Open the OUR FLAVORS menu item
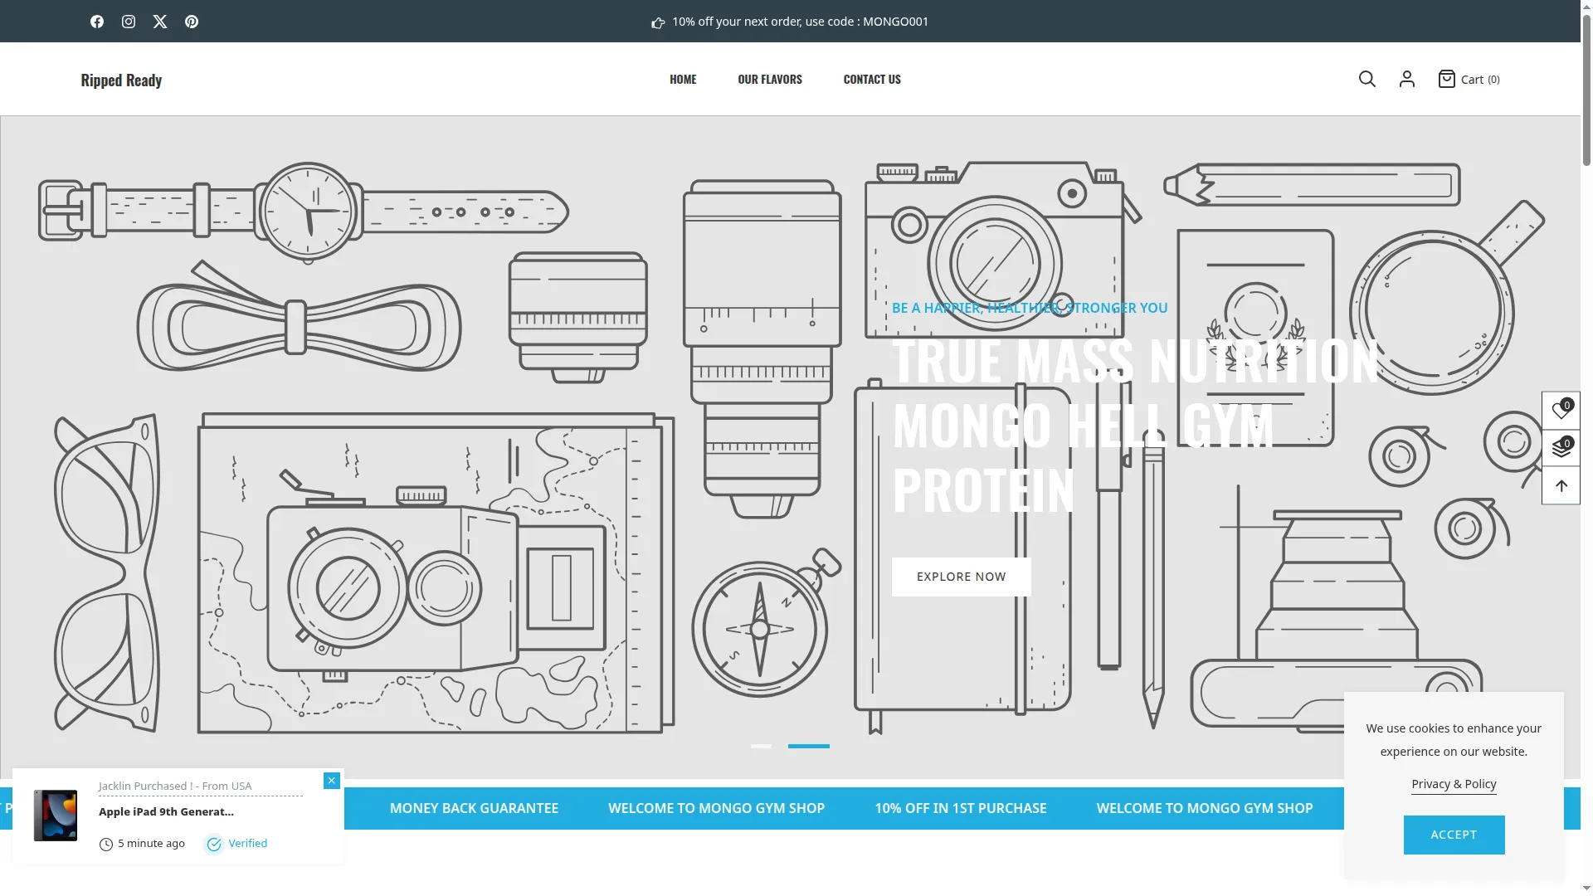 point(770,80)
